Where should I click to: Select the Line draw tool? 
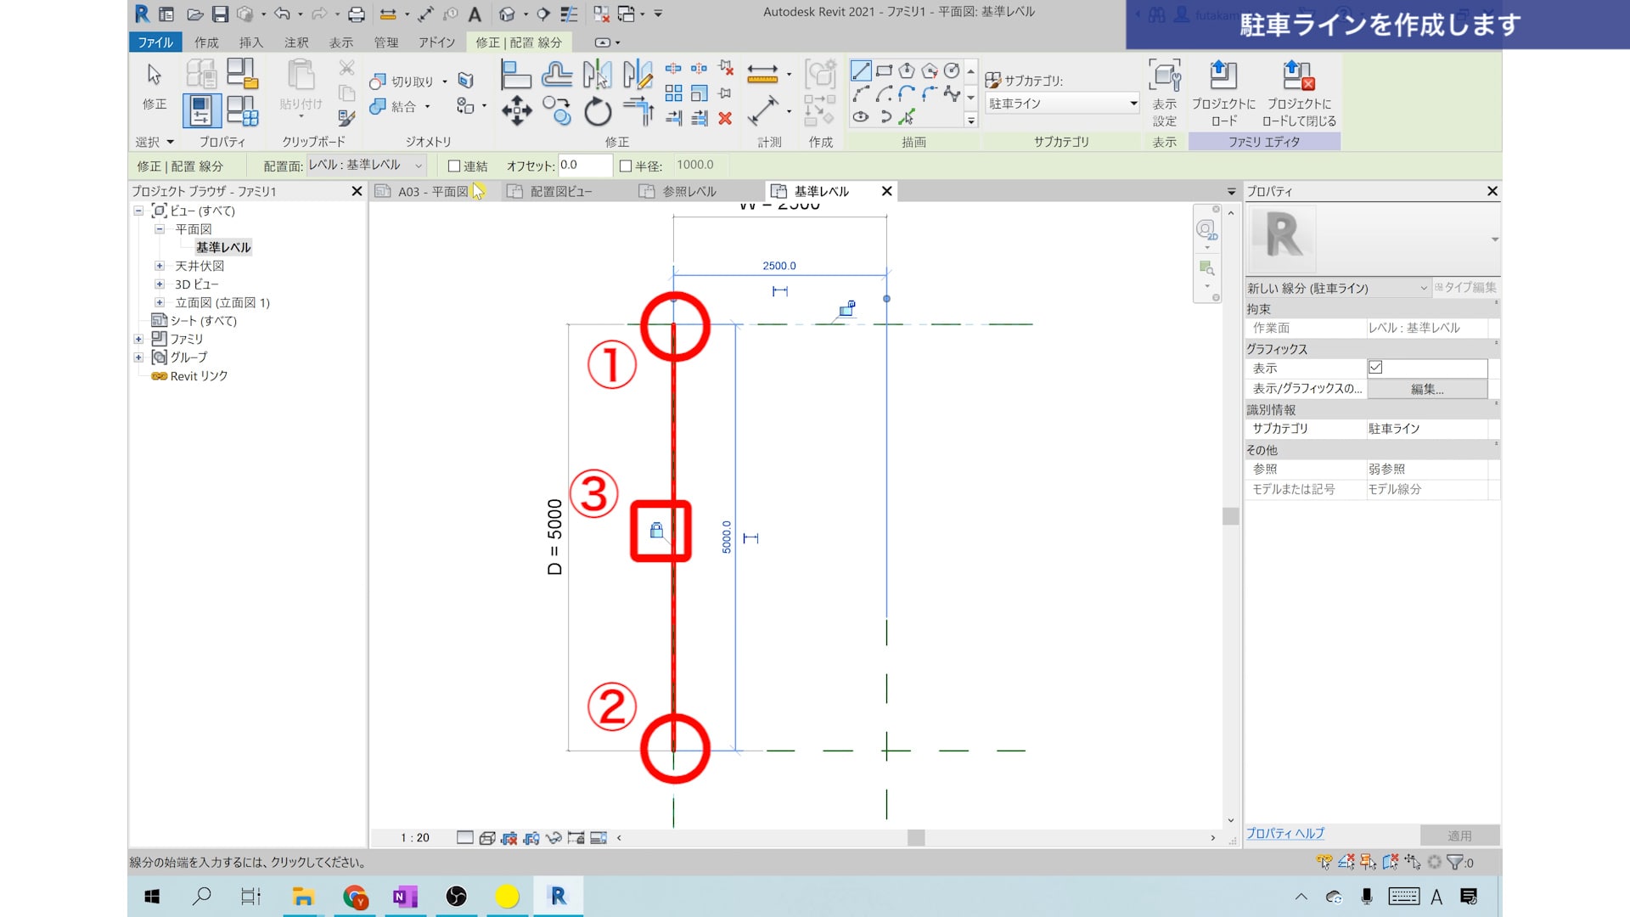pyautogui.click(x=860, y=70)
